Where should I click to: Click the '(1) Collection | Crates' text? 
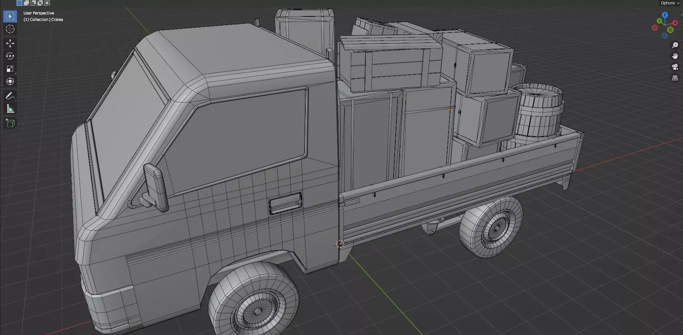tap(43, 20)
